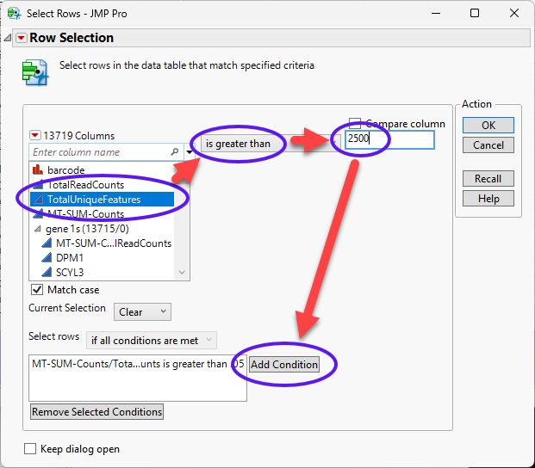
Task: Click the magnifier icon in column search
Action: pos(175,152)
